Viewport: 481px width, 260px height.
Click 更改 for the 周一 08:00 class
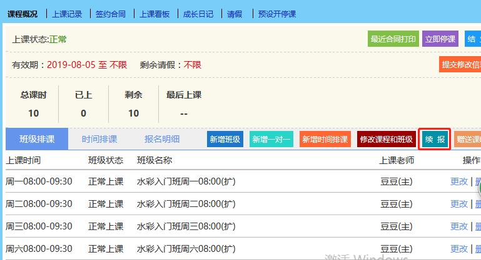click(x=458, y=181)
